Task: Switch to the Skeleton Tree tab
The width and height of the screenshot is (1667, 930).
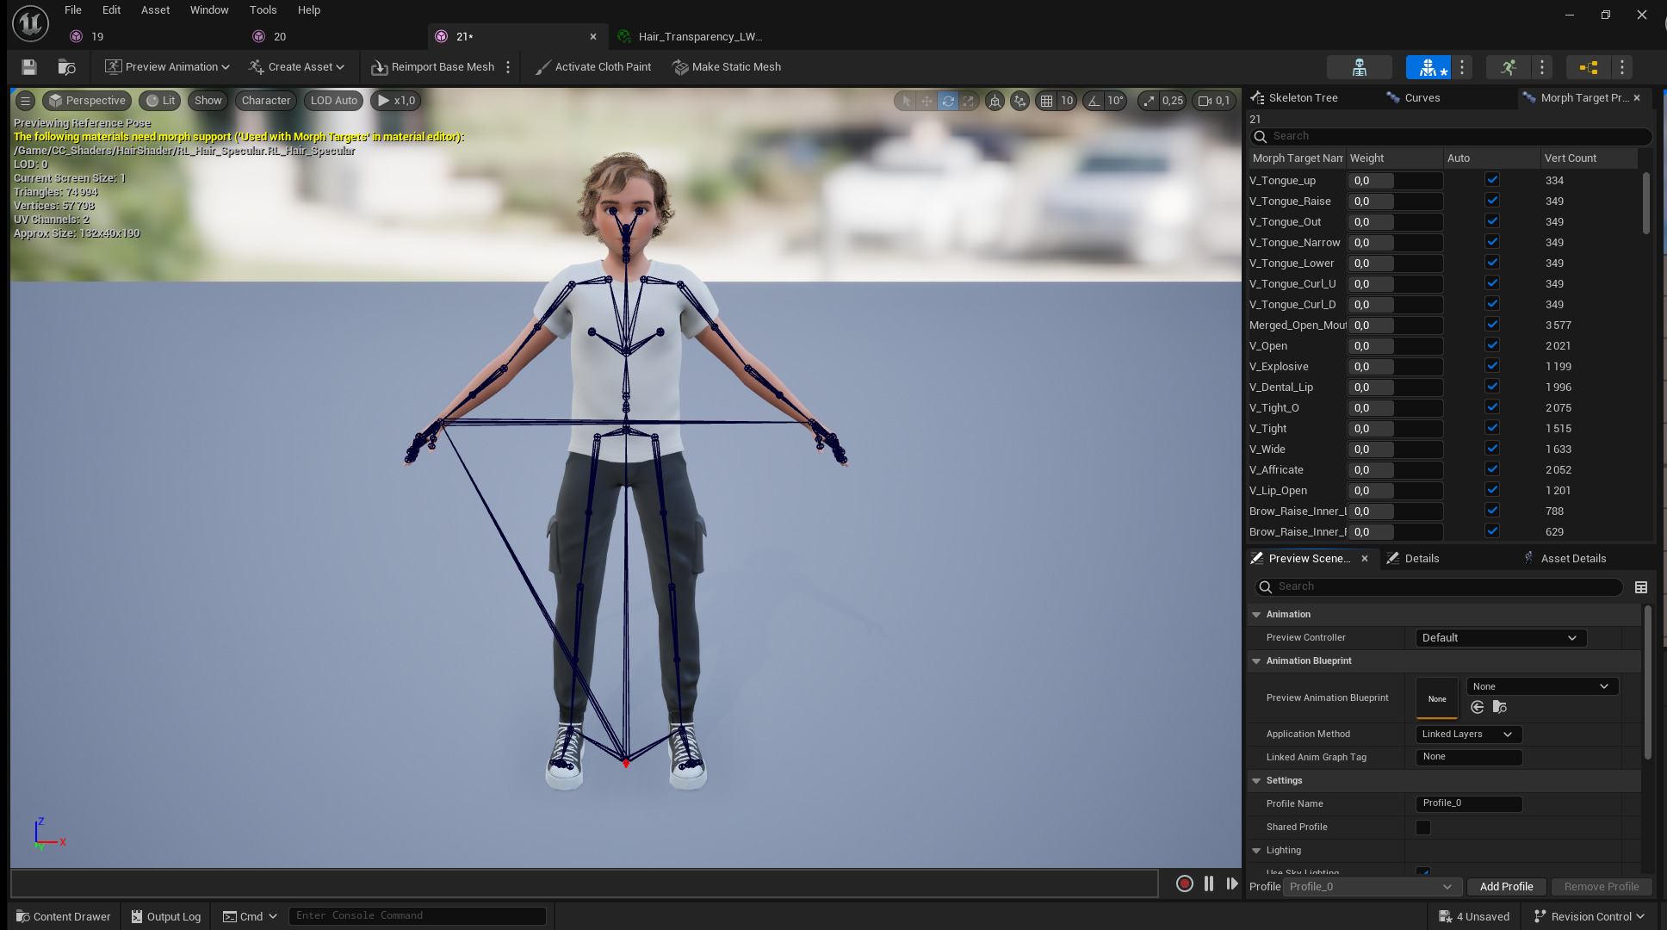Action: [1295, 98]
